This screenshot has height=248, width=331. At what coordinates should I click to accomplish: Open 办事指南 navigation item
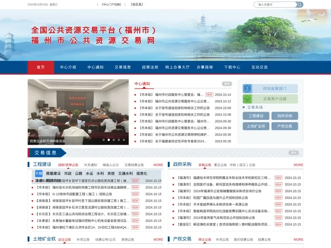click(x=205, y=67)
